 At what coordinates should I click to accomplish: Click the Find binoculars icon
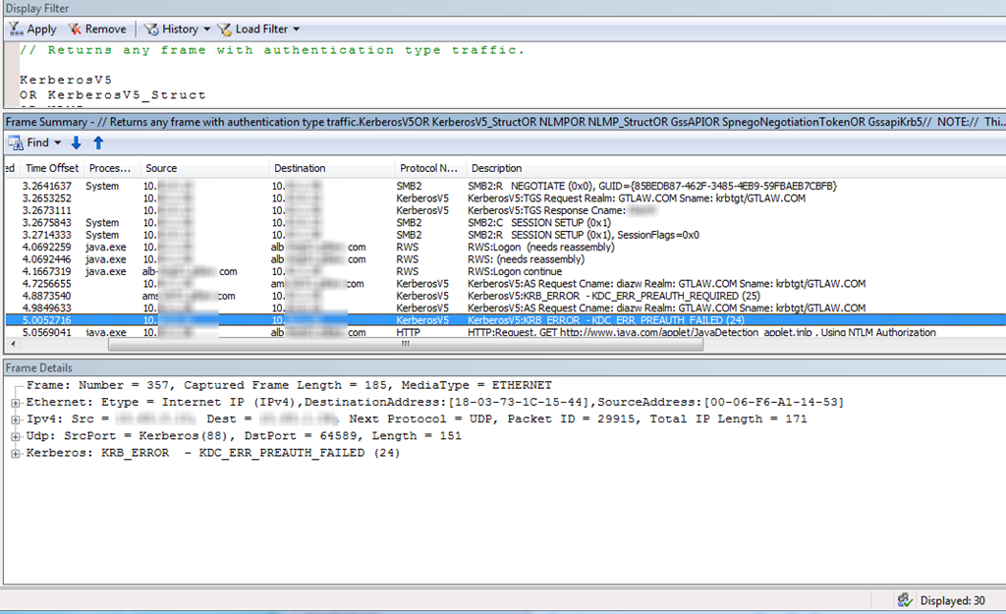pyautogui.click(x=17, y=142)
